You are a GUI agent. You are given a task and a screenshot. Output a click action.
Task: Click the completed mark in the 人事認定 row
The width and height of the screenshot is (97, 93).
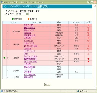pyautogui.click(x=88, y=38)
